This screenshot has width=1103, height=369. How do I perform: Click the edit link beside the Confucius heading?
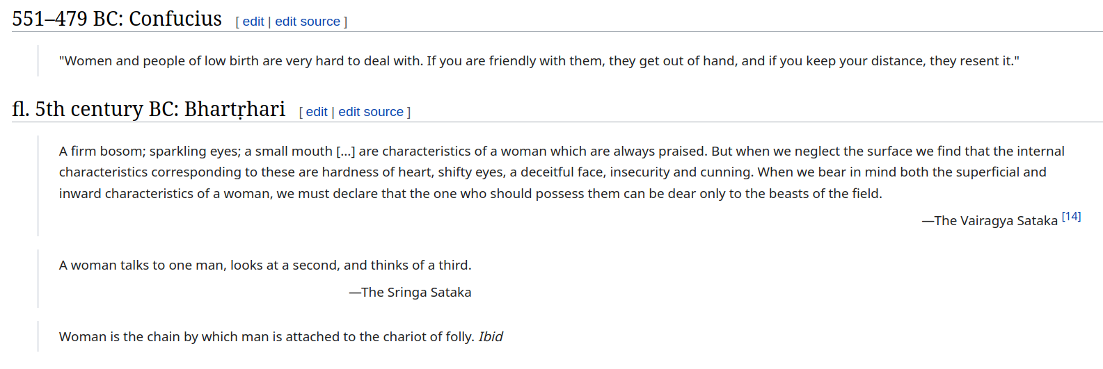[x=253, y=22]
